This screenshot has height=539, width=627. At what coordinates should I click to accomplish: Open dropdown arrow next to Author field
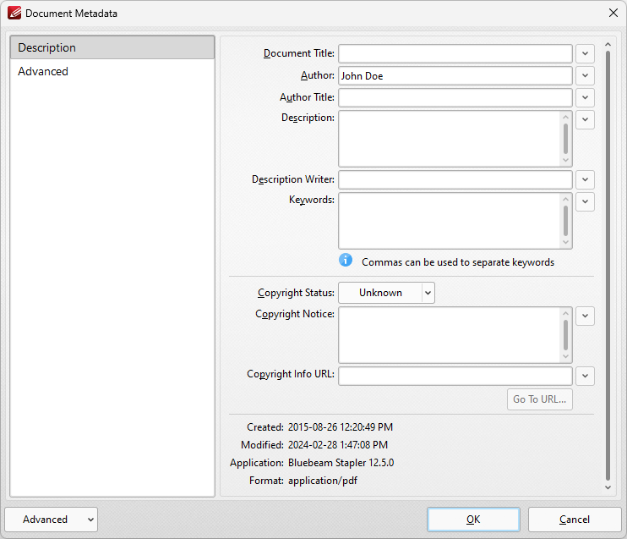[585, 75]
